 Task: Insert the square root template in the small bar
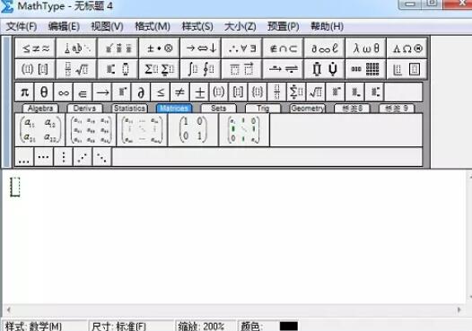[x=316, y=92]
